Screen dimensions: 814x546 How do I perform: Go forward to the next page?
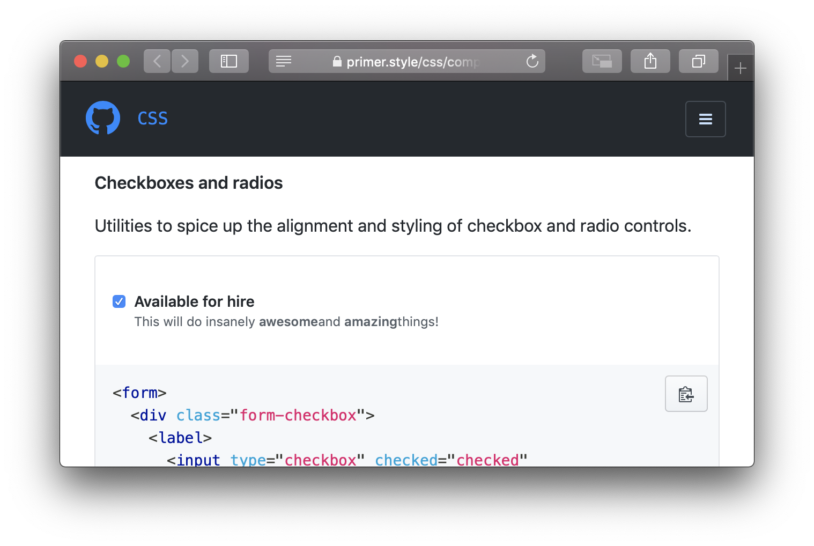click(x=184, y=61)
